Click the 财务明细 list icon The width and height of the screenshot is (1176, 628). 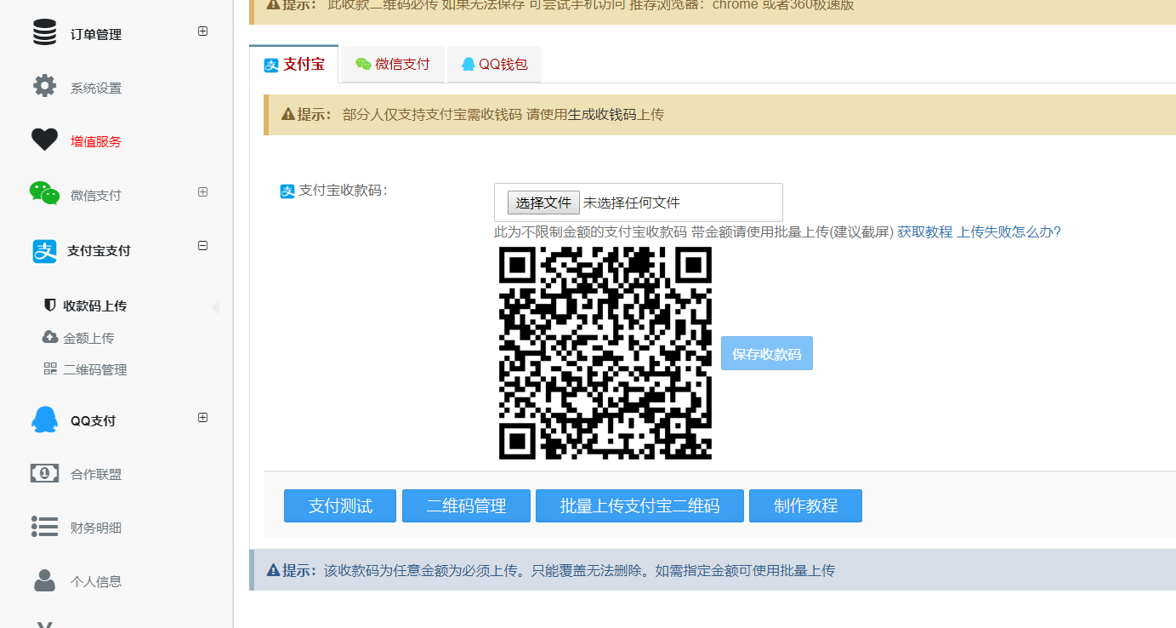coord(44,527)
